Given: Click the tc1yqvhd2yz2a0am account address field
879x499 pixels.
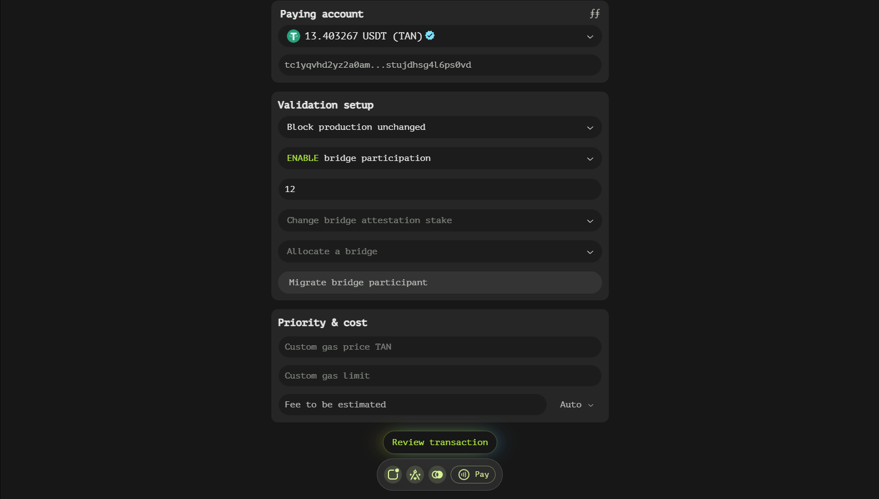Looking at the screenshot, I should click(x=439, y=65).
